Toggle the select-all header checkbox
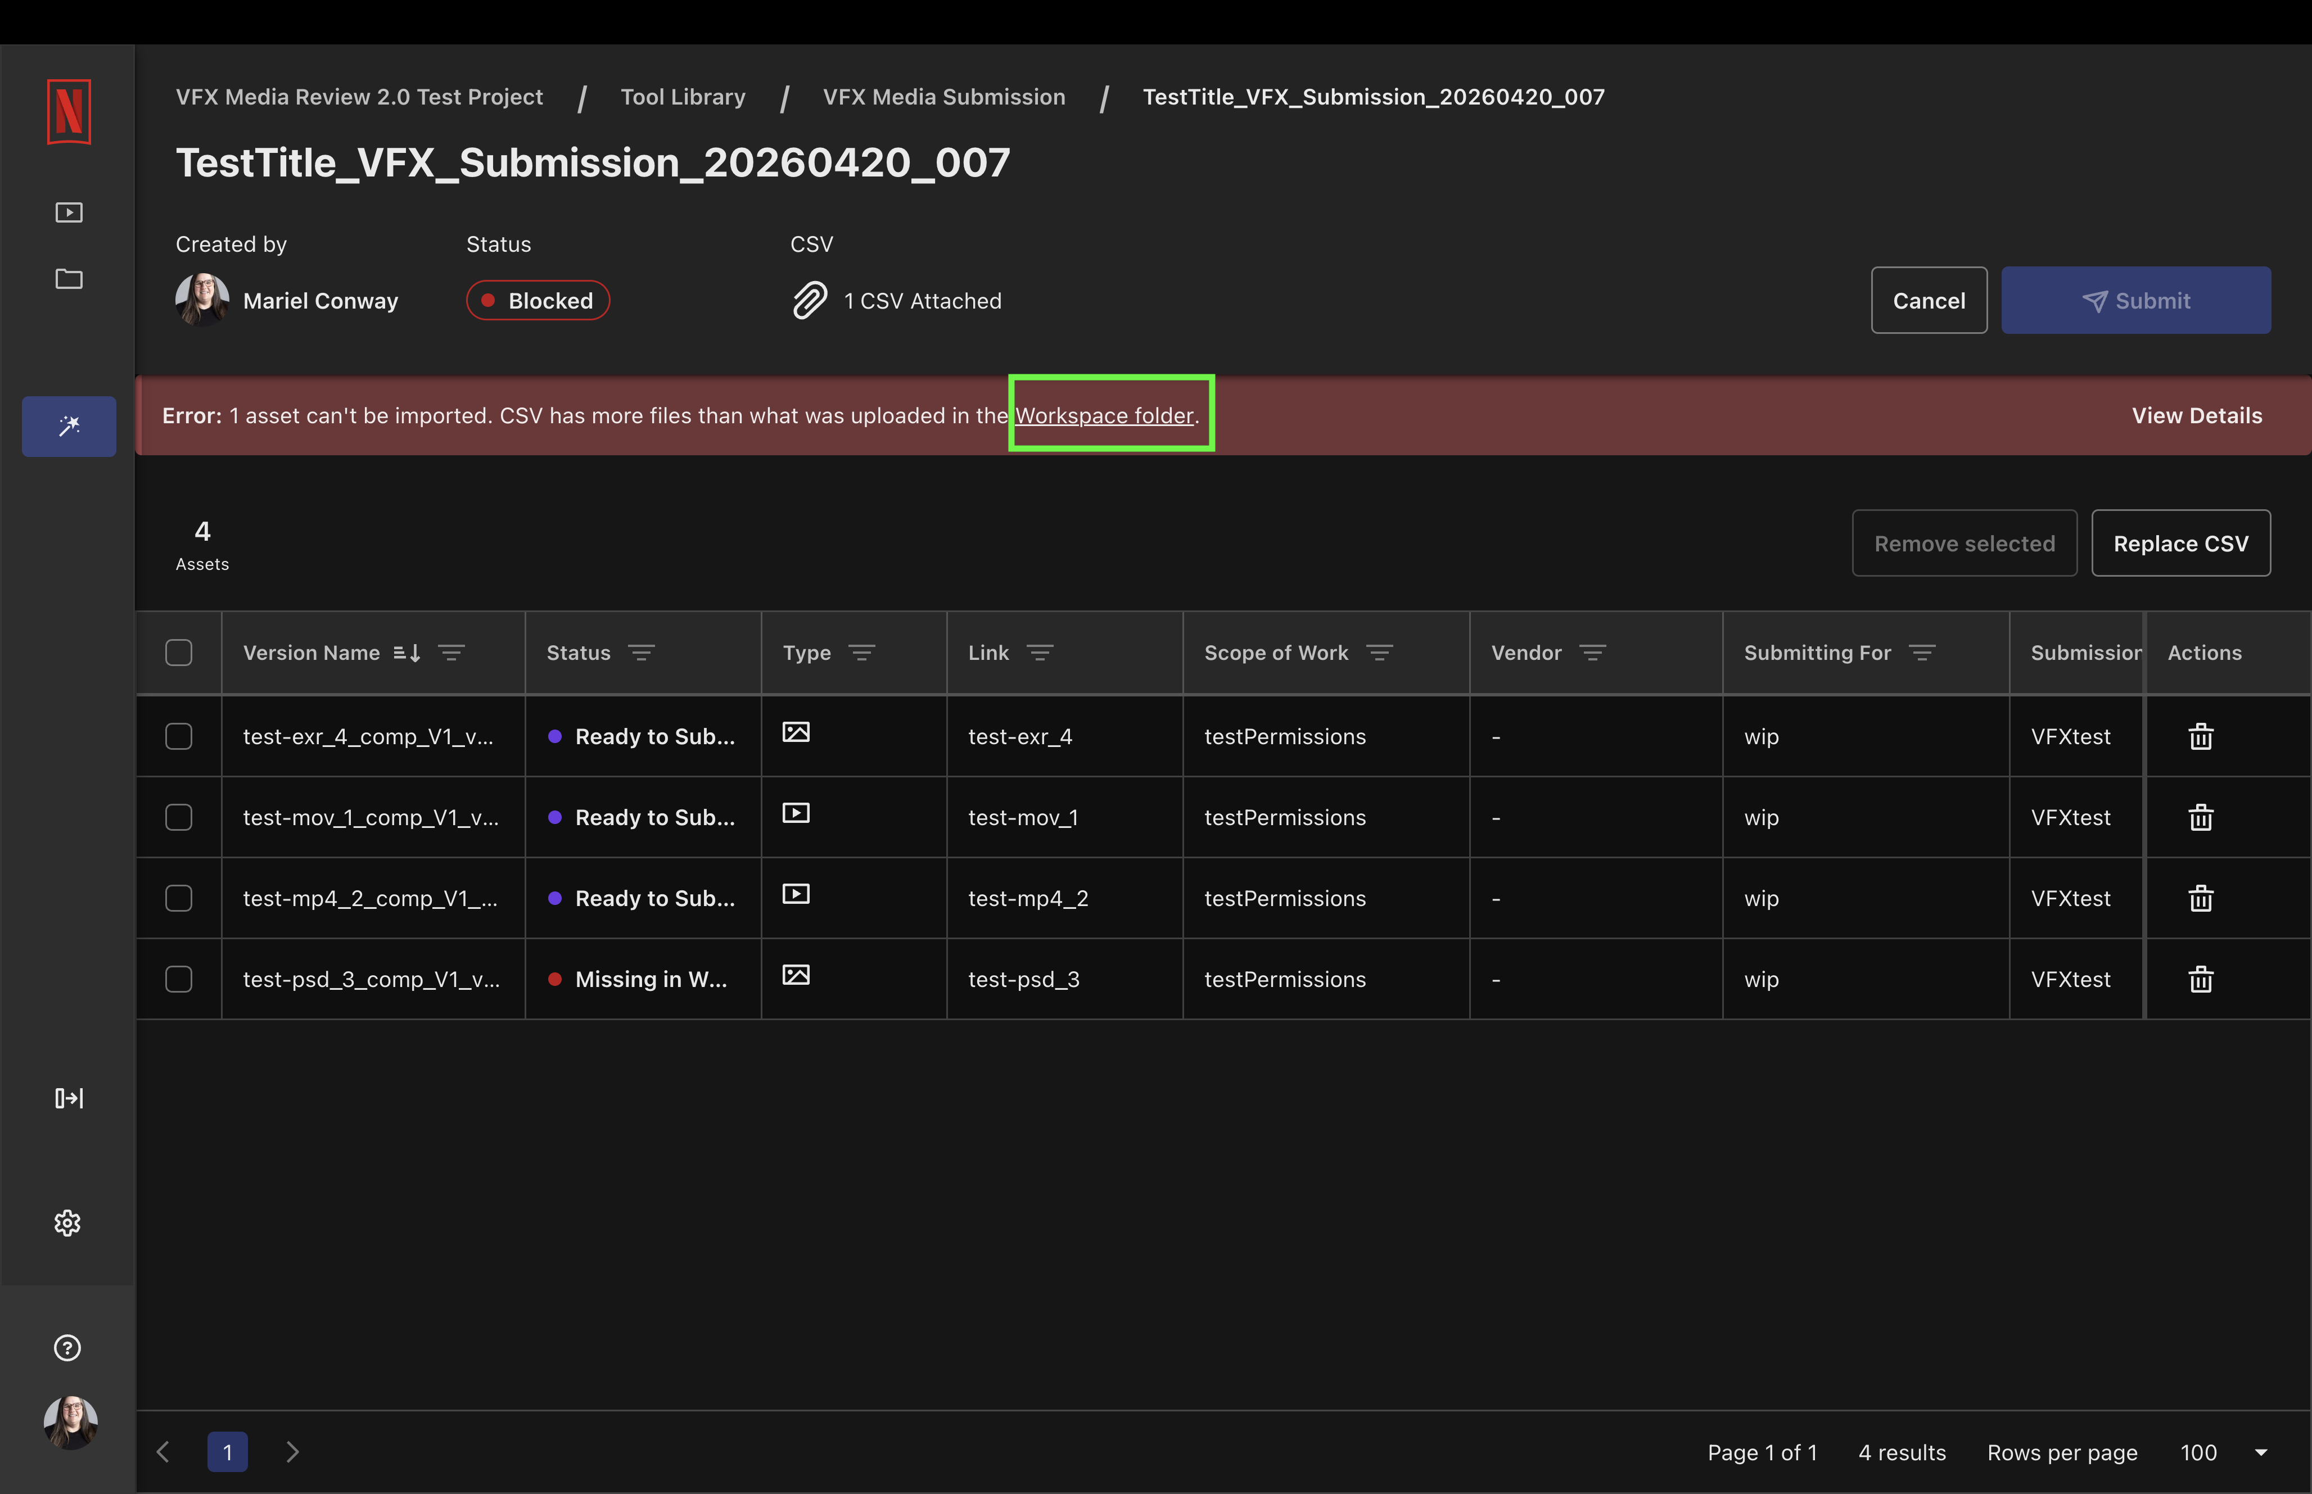 179,653
